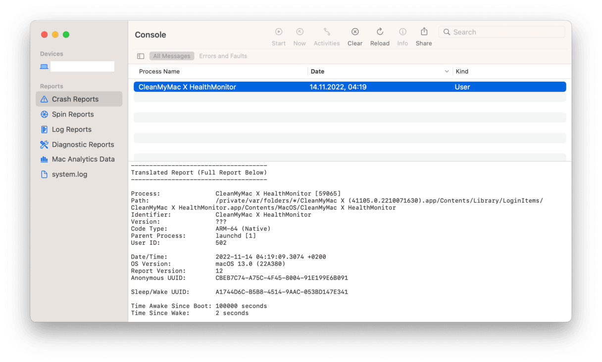Open the Info inspector

[x=402, y=32]
